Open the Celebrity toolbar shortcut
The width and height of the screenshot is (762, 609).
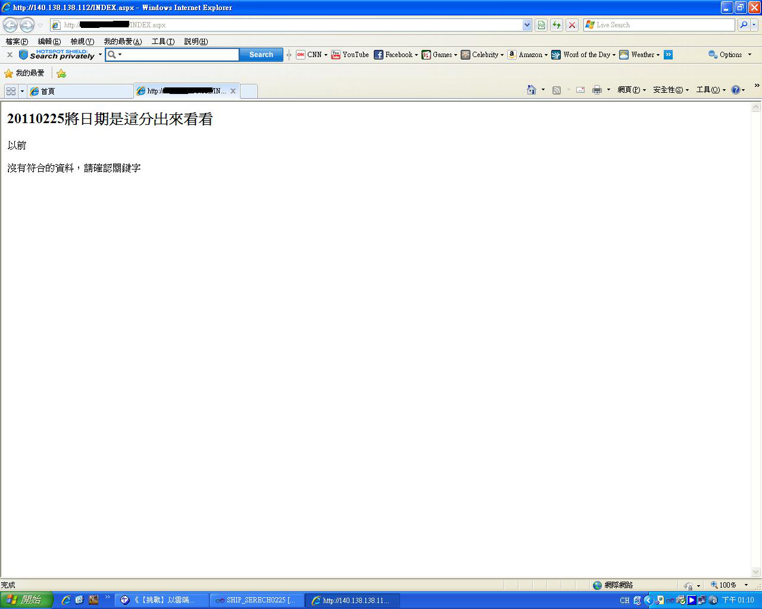click(x=482, y=55)
